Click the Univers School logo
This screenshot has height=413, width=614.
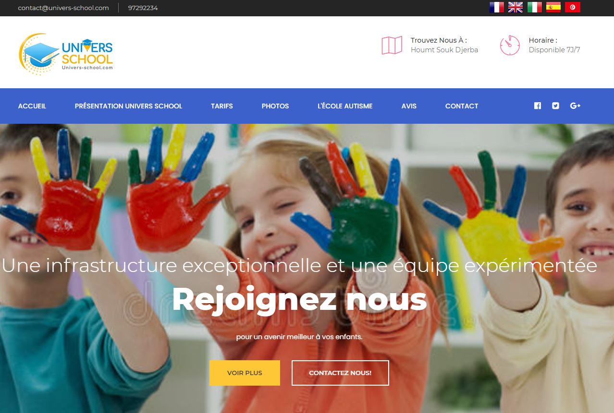pos(66,54)
